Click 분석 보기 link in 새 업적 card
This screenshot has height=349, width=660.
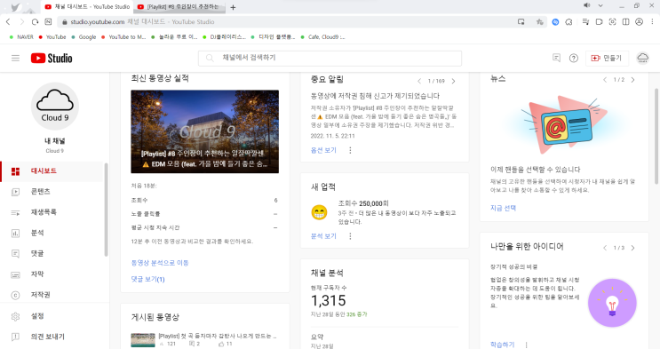pos(323,236)
